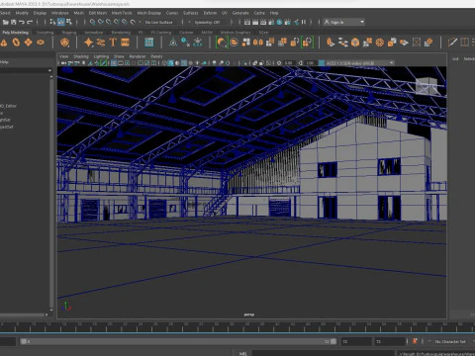Click the round blue IPR render icon

point(280,22)
